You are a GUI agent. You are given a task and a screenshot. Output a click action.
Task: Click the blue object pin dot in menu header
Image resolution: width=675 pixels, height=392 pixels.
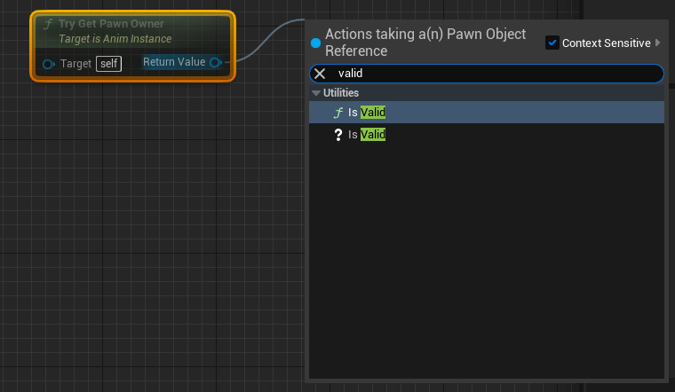[x=315, y=43]
